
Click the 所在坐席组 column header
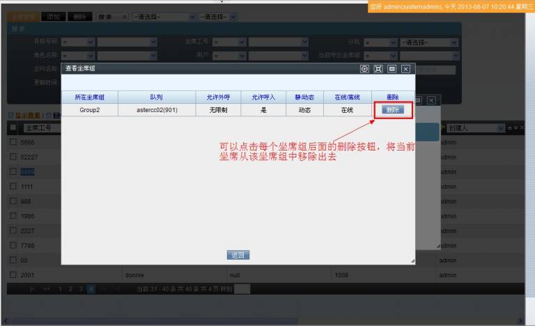coord(89,98)
